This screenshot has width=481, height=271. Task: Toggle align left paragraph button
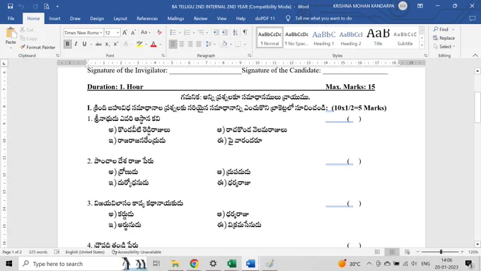[x=173, y=44]
